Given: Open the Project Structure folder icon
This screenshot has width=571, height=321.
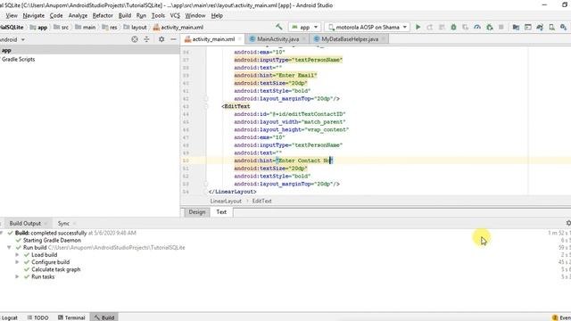Looking at the screenshot, I should (x=516, y=27).
